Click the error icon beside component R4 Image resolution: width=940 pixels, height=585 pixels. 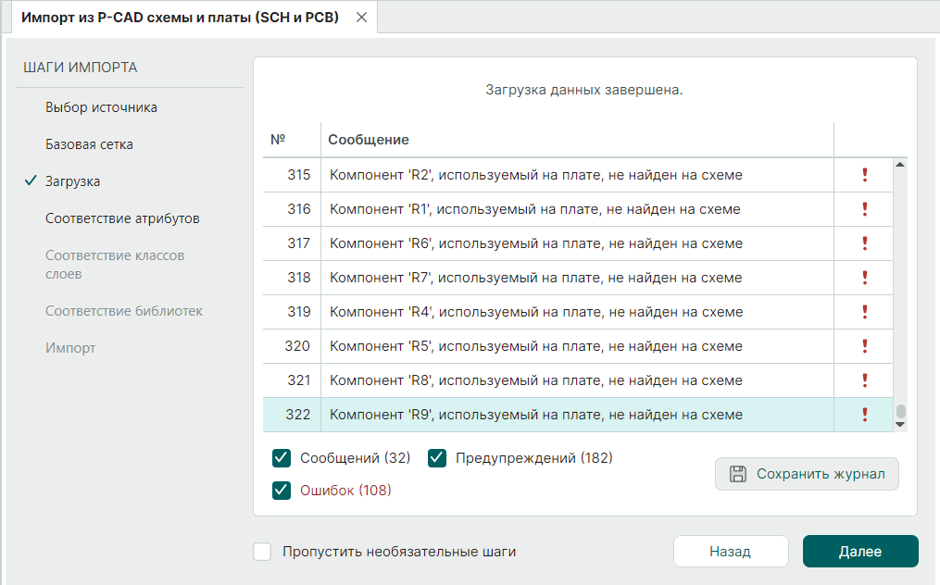click(x=864, y=312)
